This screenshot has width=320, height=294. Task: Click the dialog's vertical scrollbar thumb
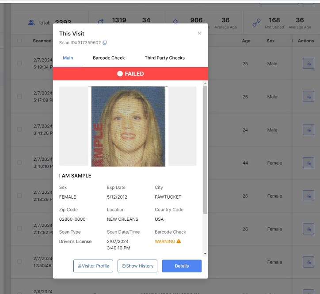click(x=205, y=150)
